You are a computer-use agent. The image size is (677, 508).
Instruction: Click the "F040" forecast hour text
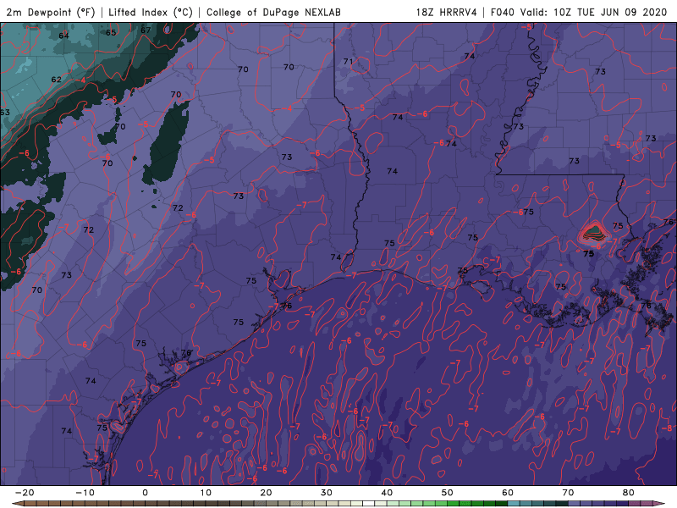click(502, 12)
